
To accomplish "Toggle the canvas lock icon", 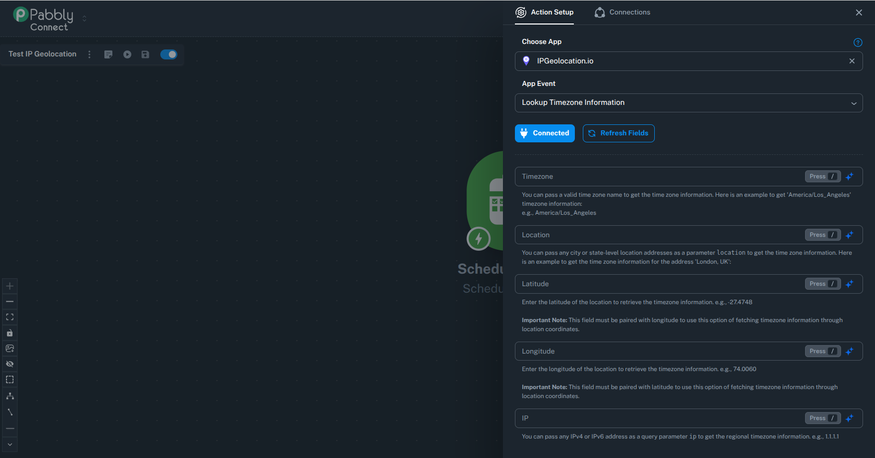I will click(9, 333).
